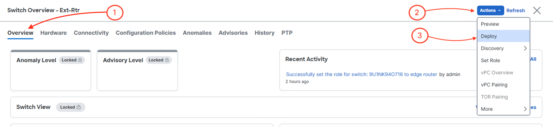Expand the More submenu arrow
Screen dimensions: 553x127
tap(525, 109)
